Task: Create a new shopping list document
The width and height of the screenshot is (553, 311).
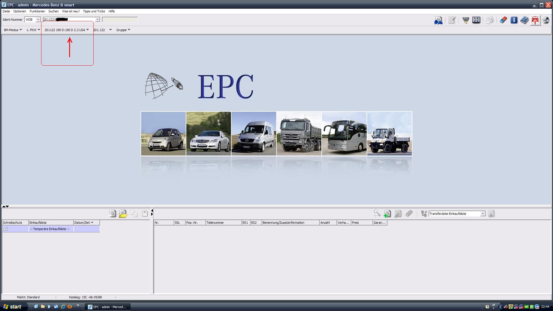Action: pyautogui.click(x=113, y=214)
